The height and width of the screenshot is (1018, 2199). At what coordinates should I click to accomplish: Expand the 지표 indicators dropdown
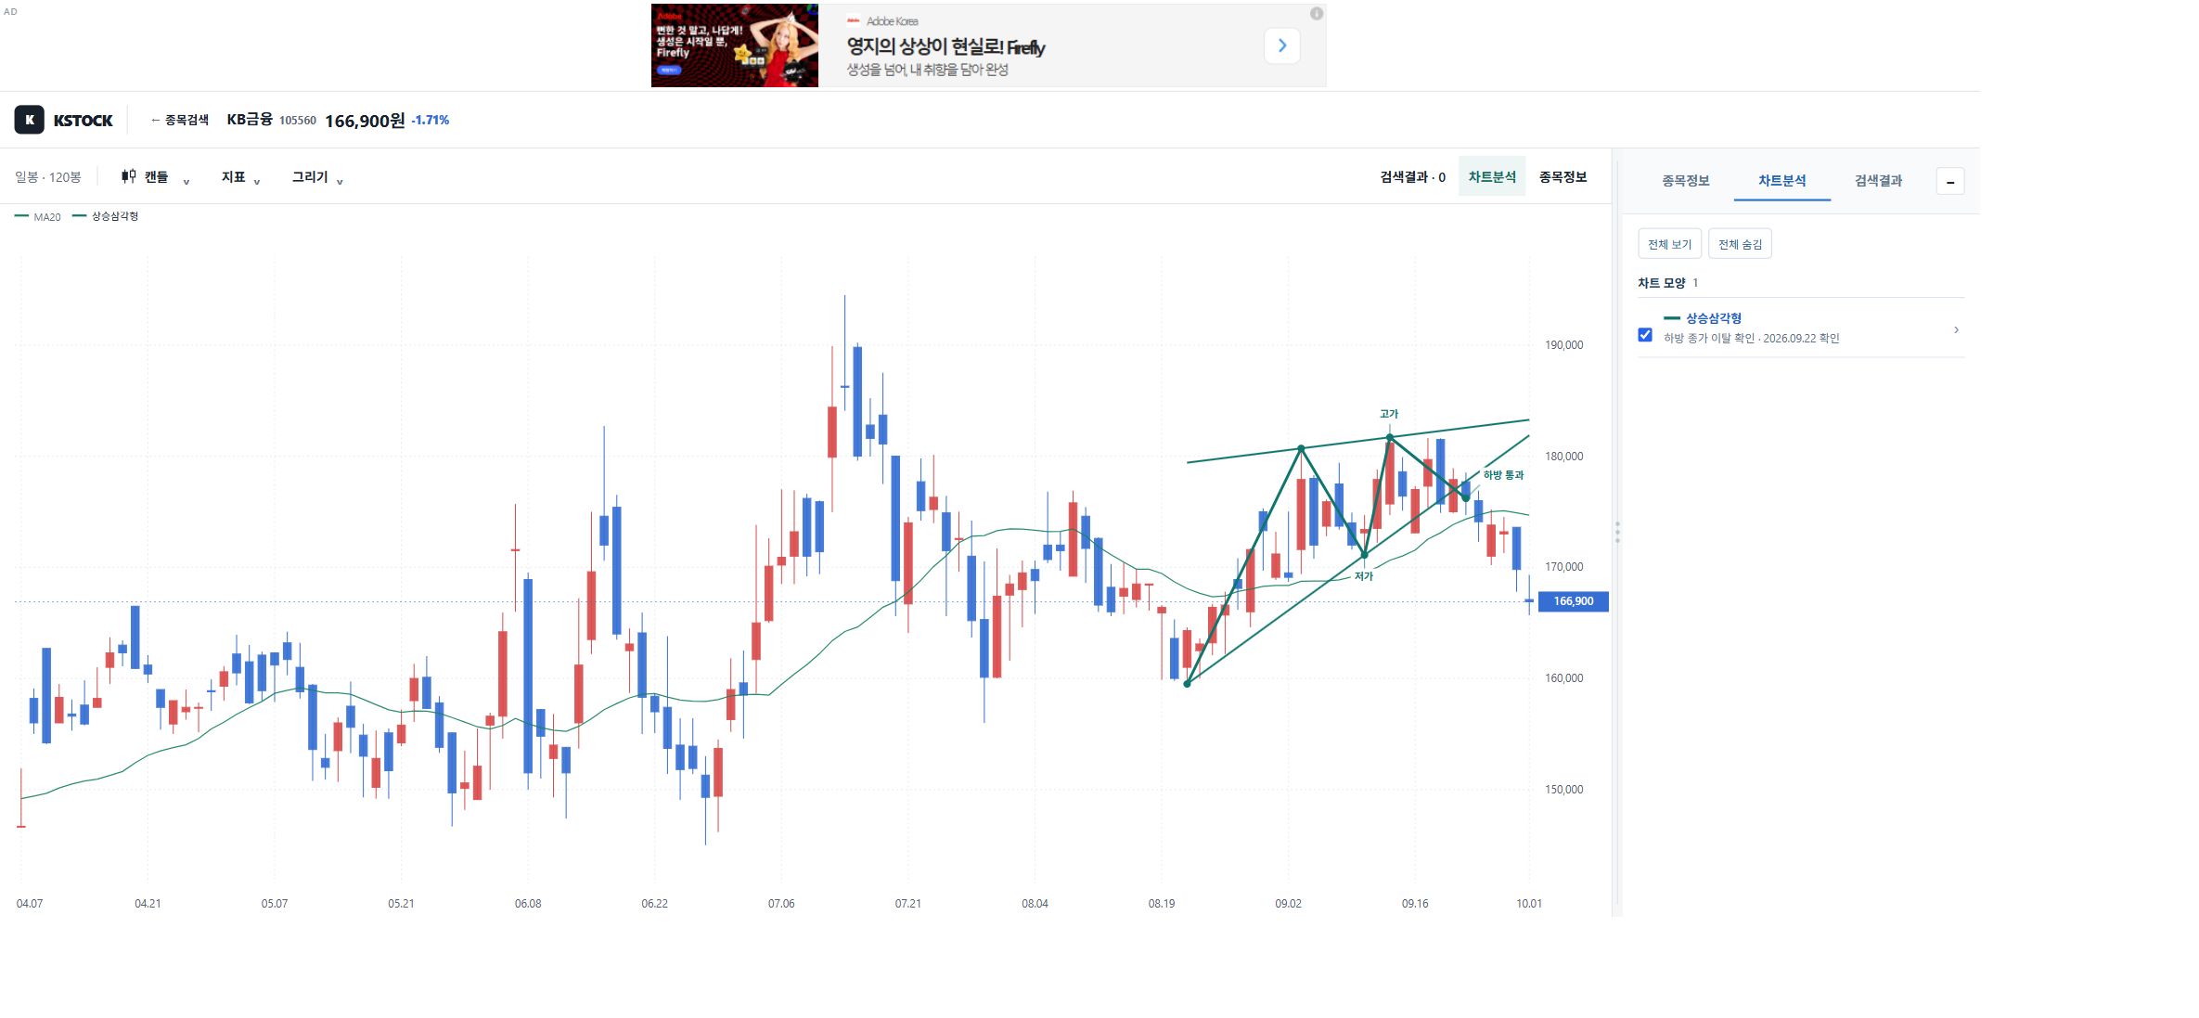[240, 177]
